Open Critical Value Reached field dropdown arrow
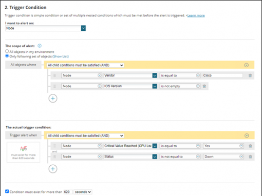Image resolution: width=262 pixels, height=196 pixels. coord(155,146)
